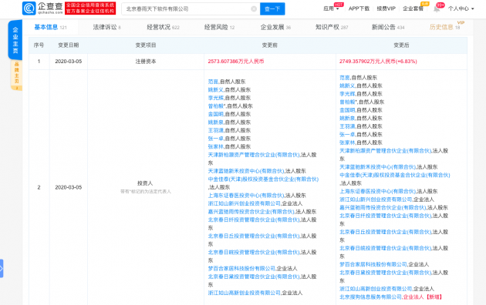Select the 2573.607386万元人民币 value
Screen dimensions: 486x305
(x=236, y=62)
